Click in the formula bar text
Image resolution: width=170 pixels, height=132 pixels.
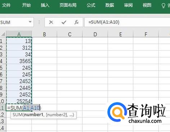(104, 22)
